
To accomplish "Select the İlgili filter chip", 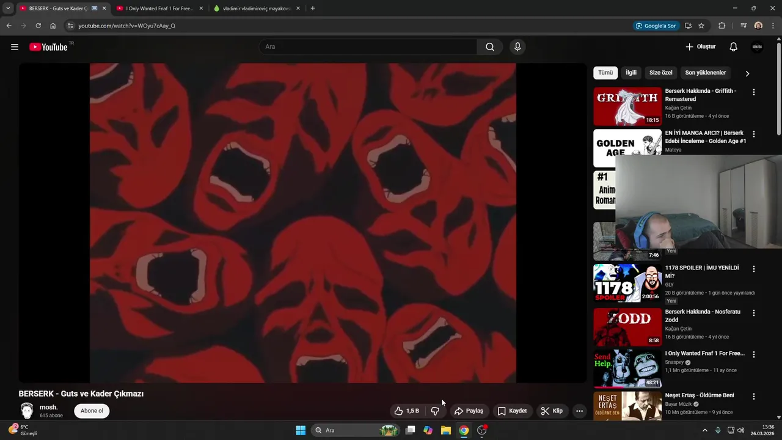I will pos(631,73).
